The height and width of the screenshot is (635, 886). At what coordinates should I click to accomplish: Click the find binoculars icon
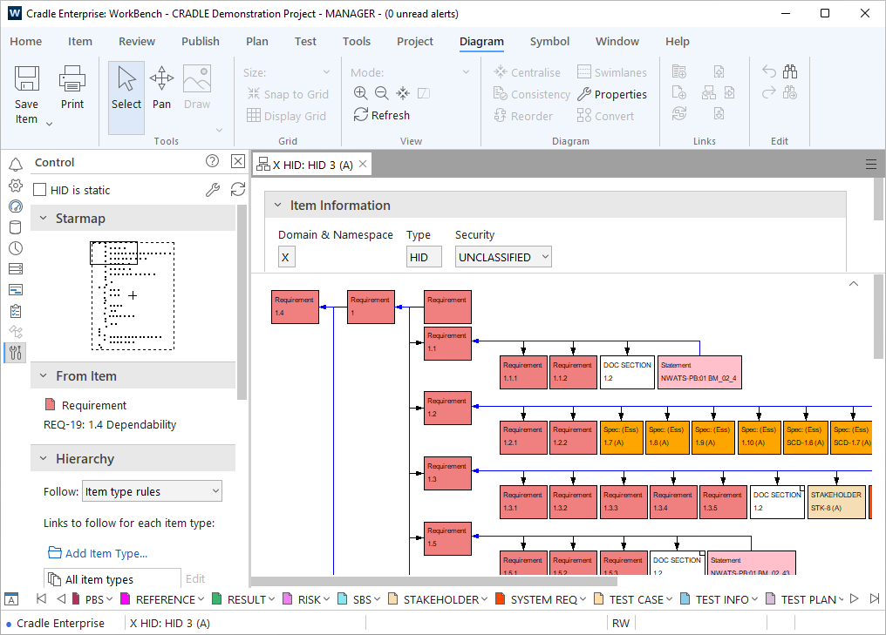[x=790, y=71]
